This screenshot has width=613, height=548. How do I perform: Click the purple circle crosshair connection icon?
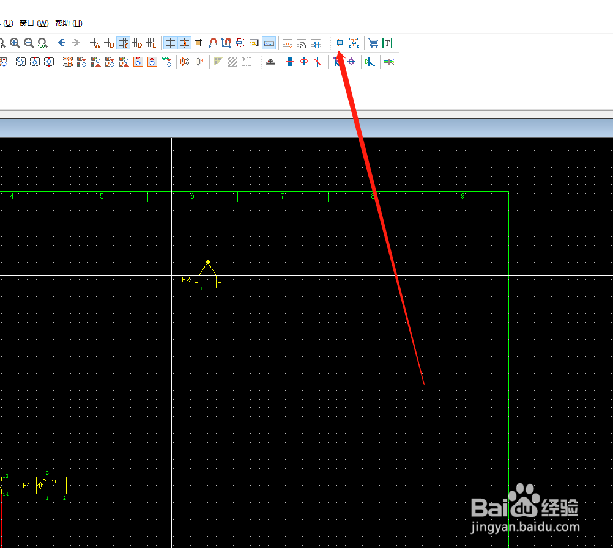coord(351,62)
